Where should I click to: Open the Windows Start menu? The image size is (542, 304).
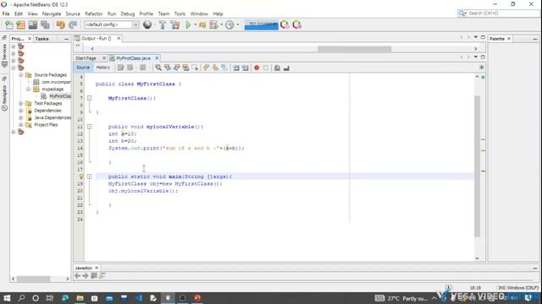[7, 298]
